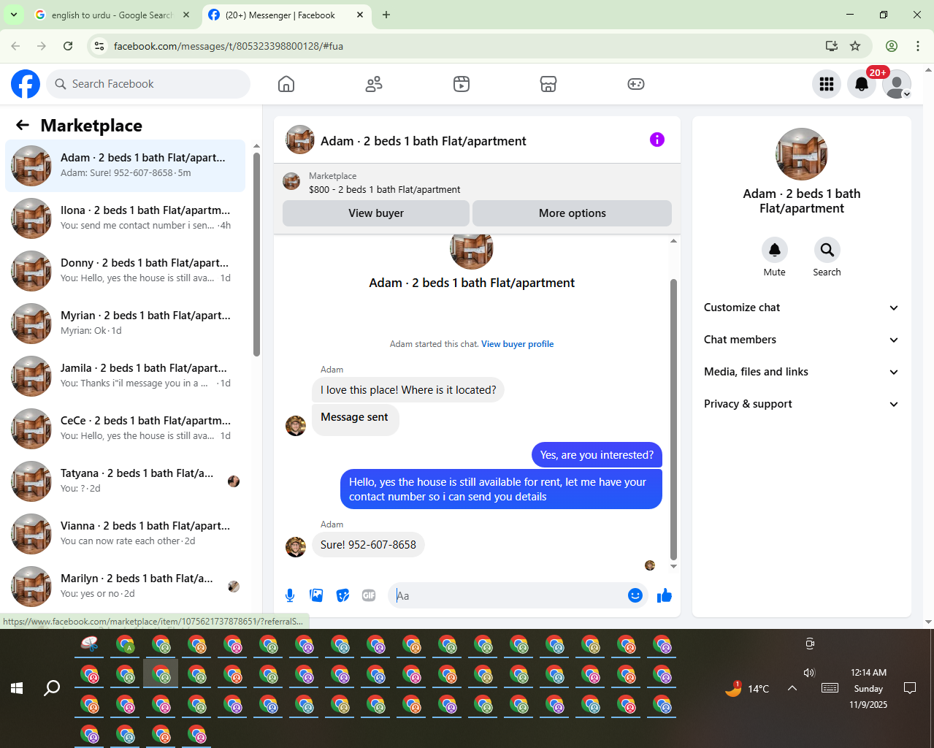Choose a GIF icon in composer
Viewport: 934px width, 748px height.
[x=369, y=595]
